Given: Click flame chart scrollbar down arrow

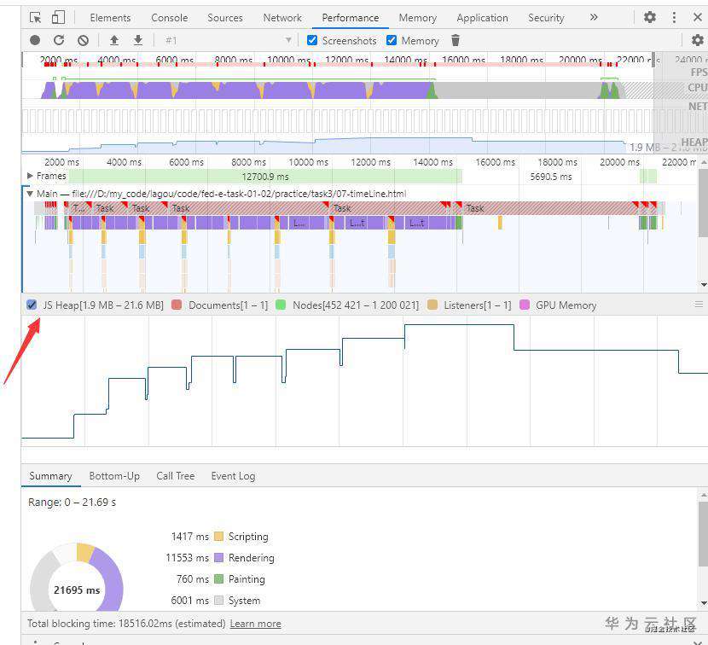Looking at the screenshot, I should pyautogui.click(x=703, y=285).
